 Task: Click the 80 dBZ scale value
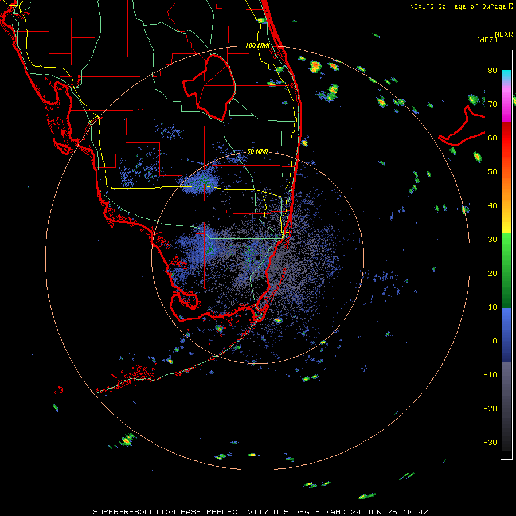pos(492,71)
